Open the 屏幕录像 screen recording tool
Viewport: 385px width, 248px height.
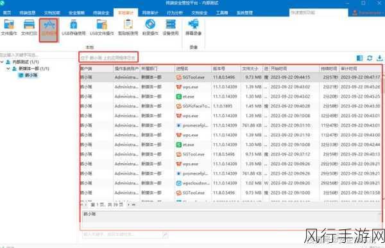click(194, 27)
